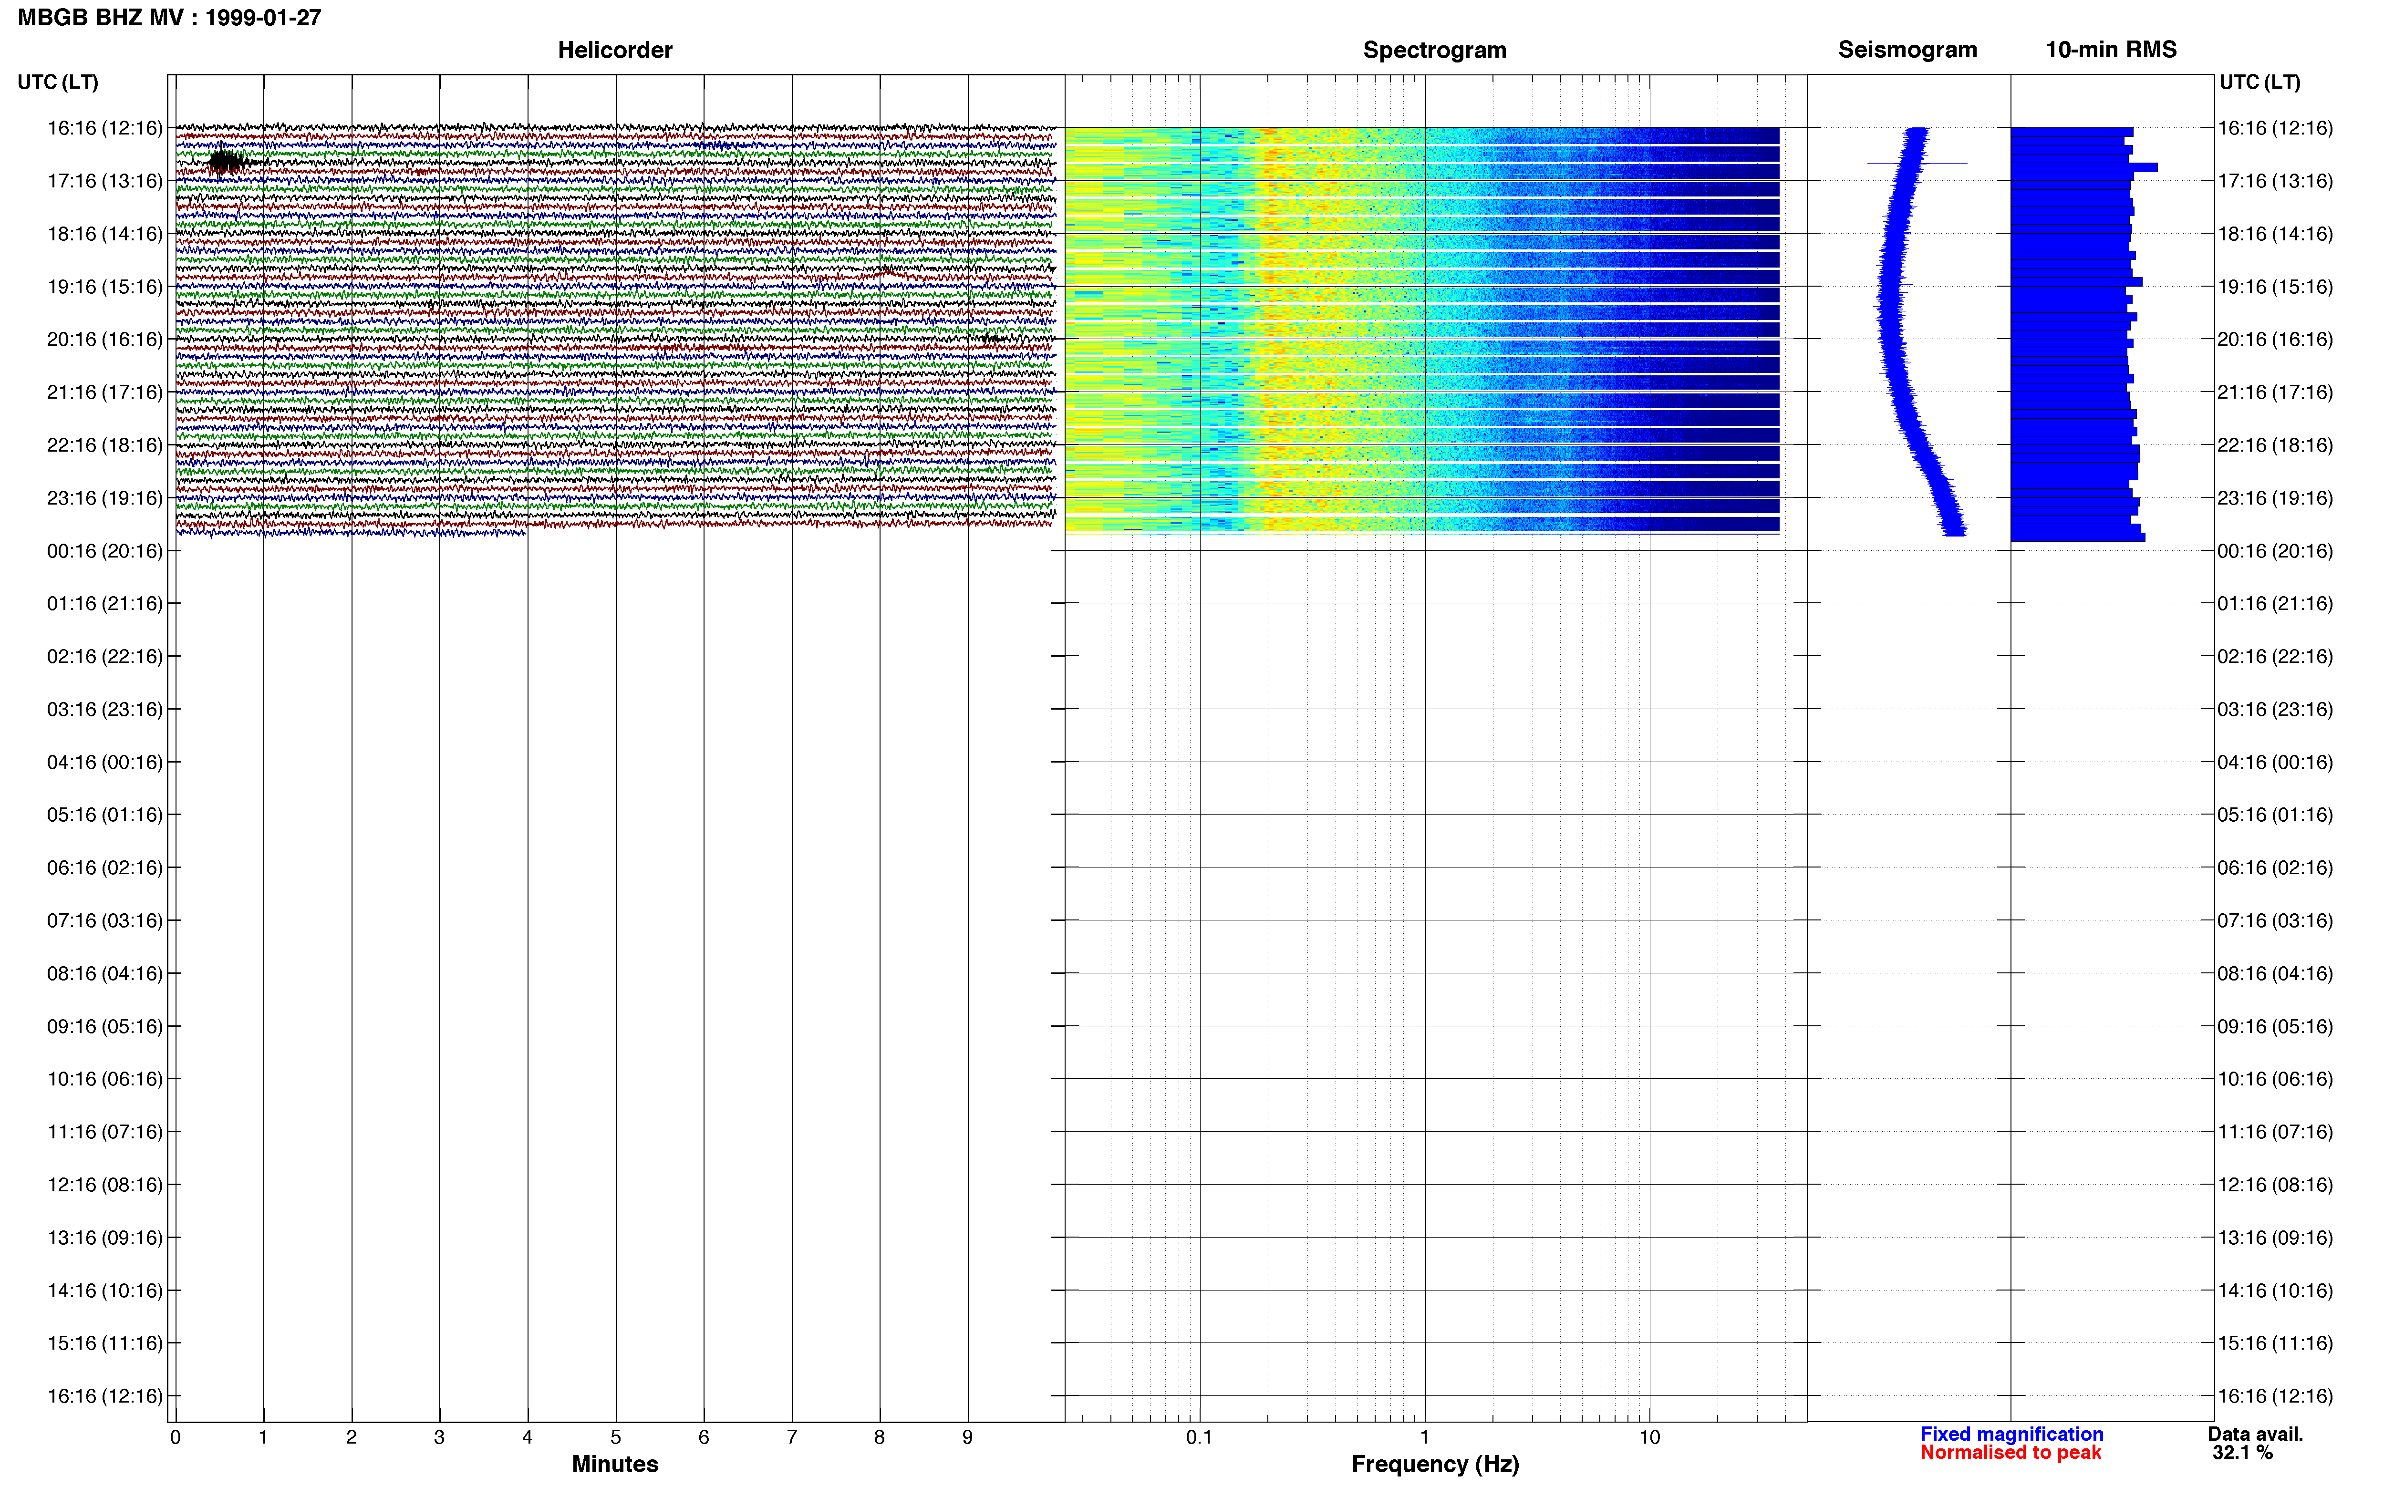Select the 'Spectrogram' panel heading

1435,50
